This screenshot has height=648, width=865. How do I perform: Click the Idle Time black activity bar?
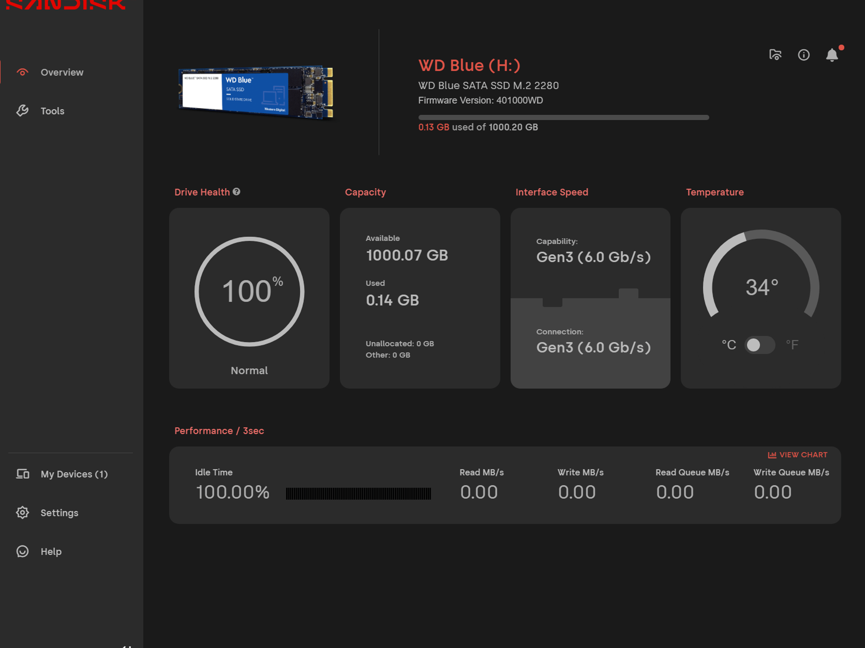[358, 493]
